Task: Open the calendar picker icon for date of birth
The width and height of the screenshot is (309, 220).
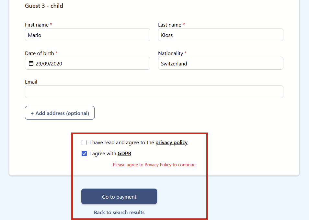Action: click(31, 64)
